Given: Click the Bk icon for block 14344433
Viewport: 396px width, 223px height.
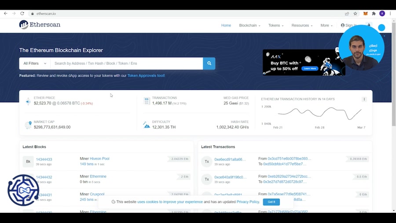Looking at the screenshot, I should coord(28,162).
